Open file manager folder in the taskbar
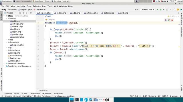The image size is (183, 102). (96, 100)
